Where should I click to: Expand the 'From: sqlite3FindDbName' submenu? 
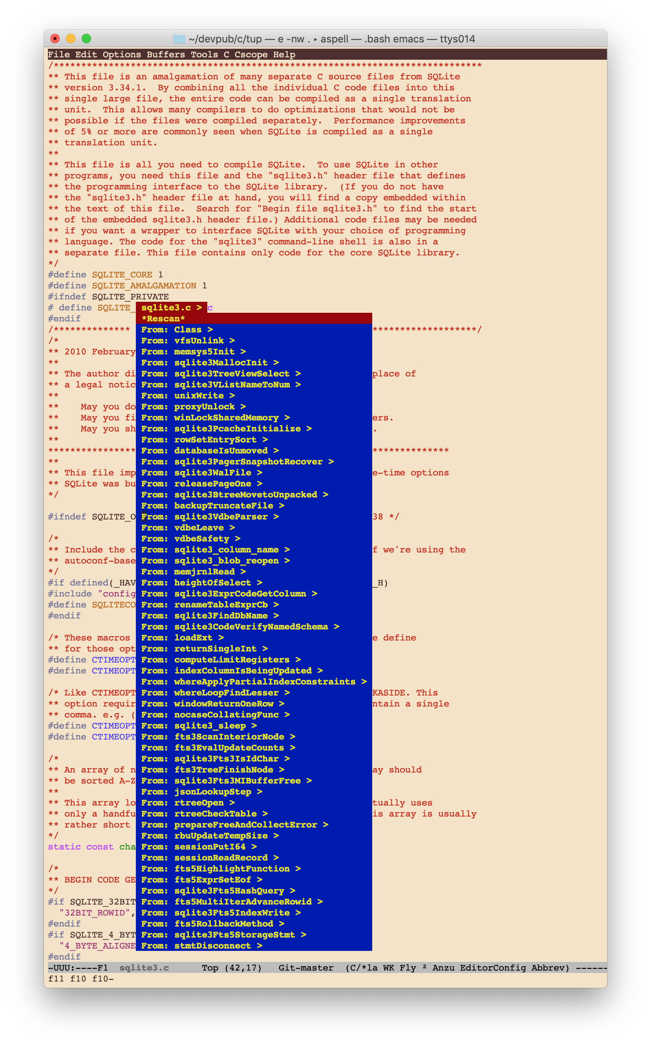254,616
